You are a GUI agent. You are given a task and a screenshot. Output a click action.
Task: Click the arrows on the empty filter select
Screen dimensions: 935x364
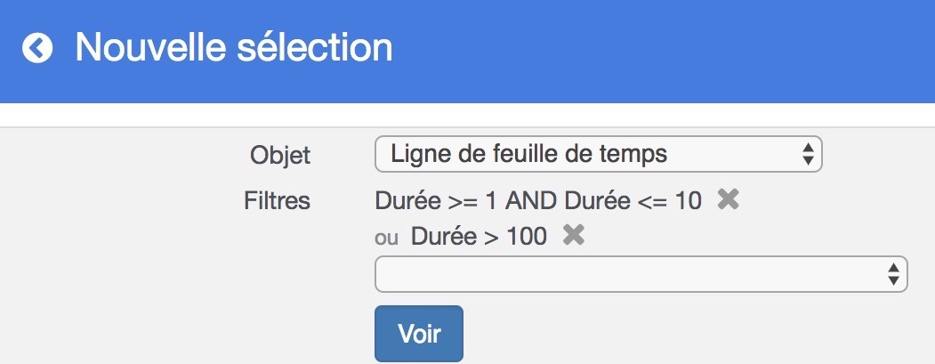(x=893, y=274)
